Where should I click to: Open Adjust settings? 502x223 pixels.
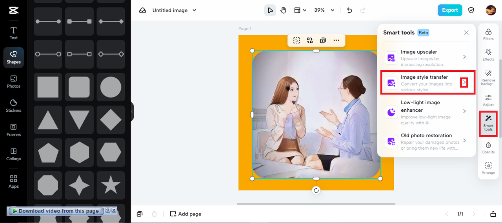(x=488, y=100)
